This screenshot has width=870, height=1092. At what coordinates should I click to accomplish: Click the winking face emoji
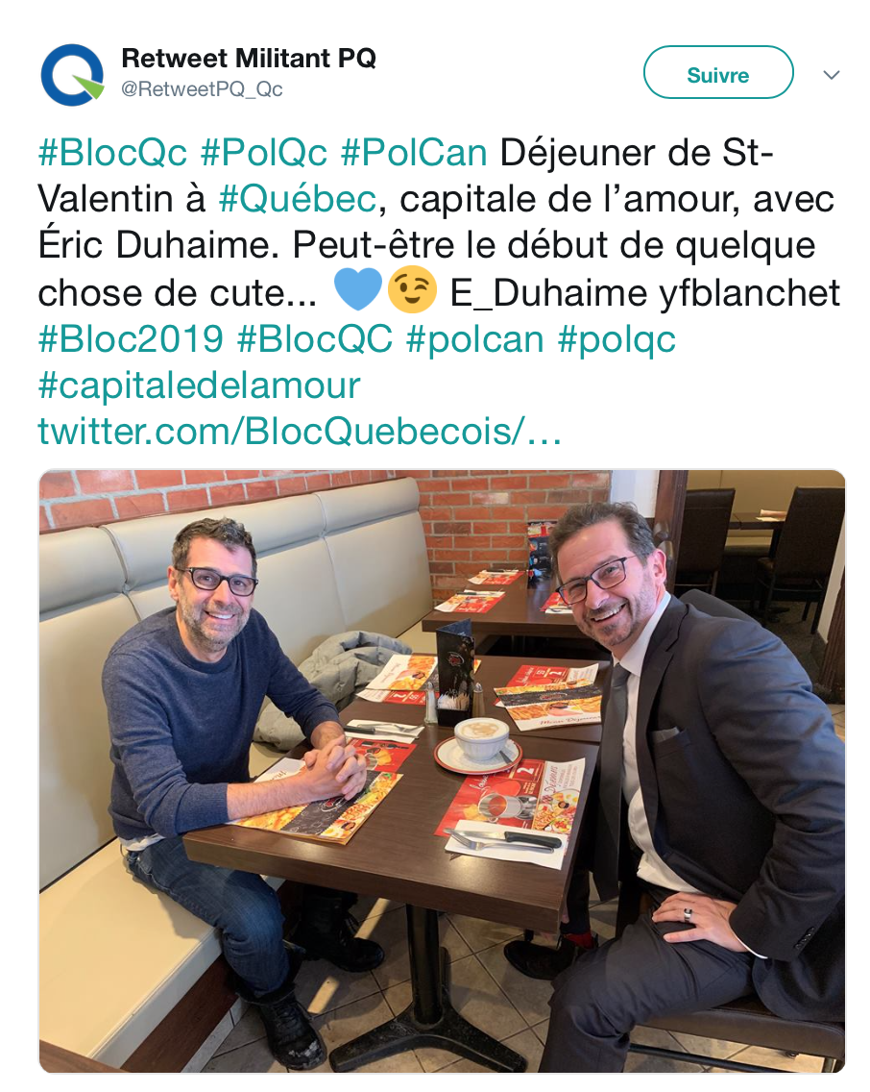(x=412, y=289)
